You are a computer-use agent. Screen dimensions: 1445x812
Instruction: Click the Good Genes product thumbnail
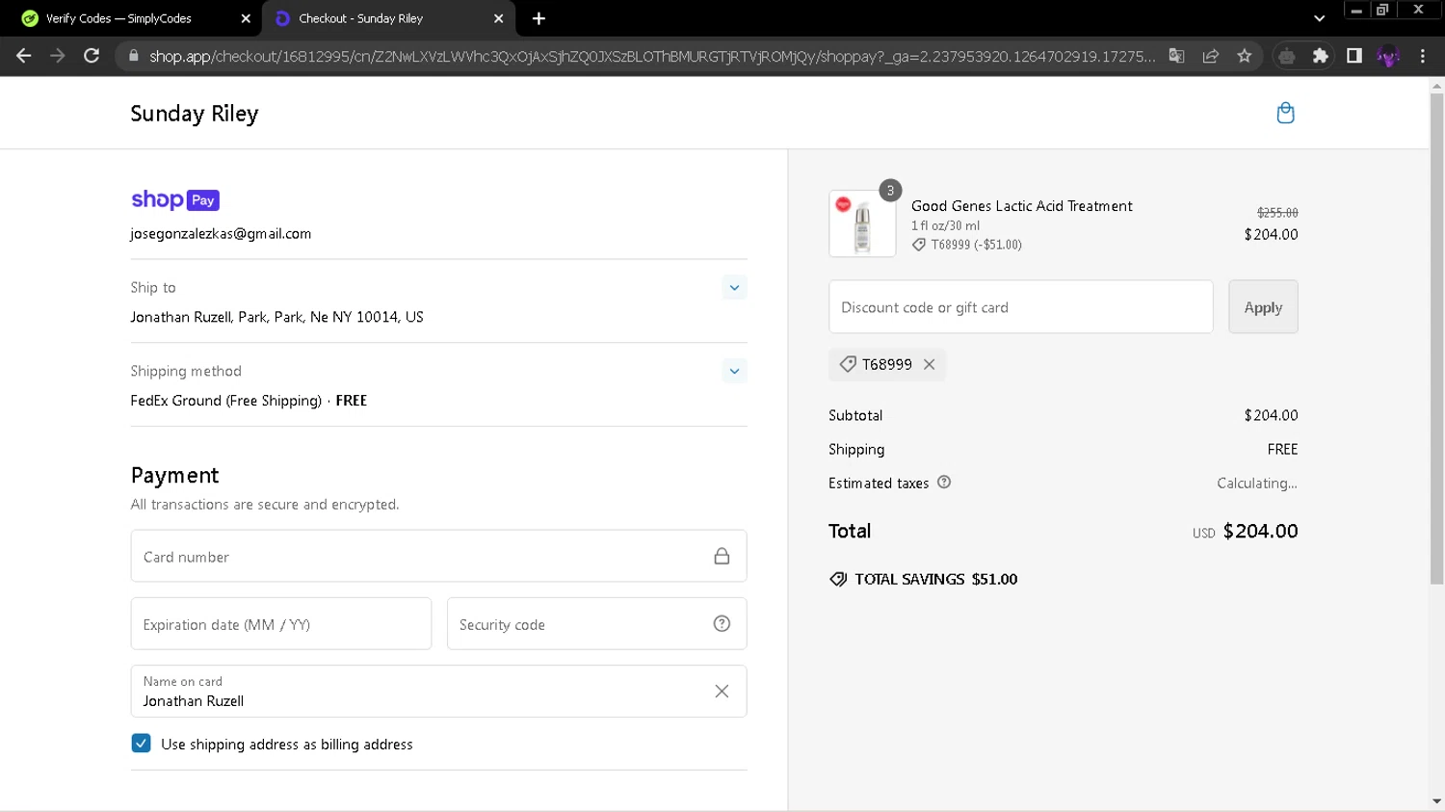click(862, 223)
